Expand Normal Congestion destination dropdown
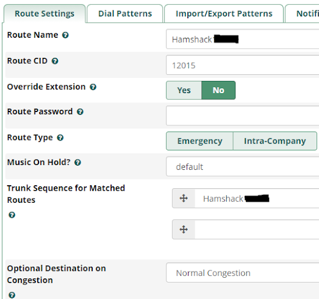Screen dimensions: 319x299 (x=243, y=273)
